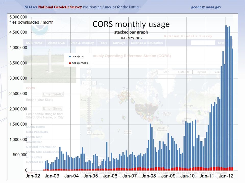Click the Jan-10 x-axis label
245x183 pixels.
point(188,176)
